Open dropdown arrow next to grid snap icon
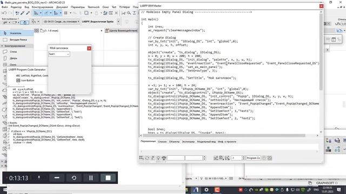 point(70,13)
